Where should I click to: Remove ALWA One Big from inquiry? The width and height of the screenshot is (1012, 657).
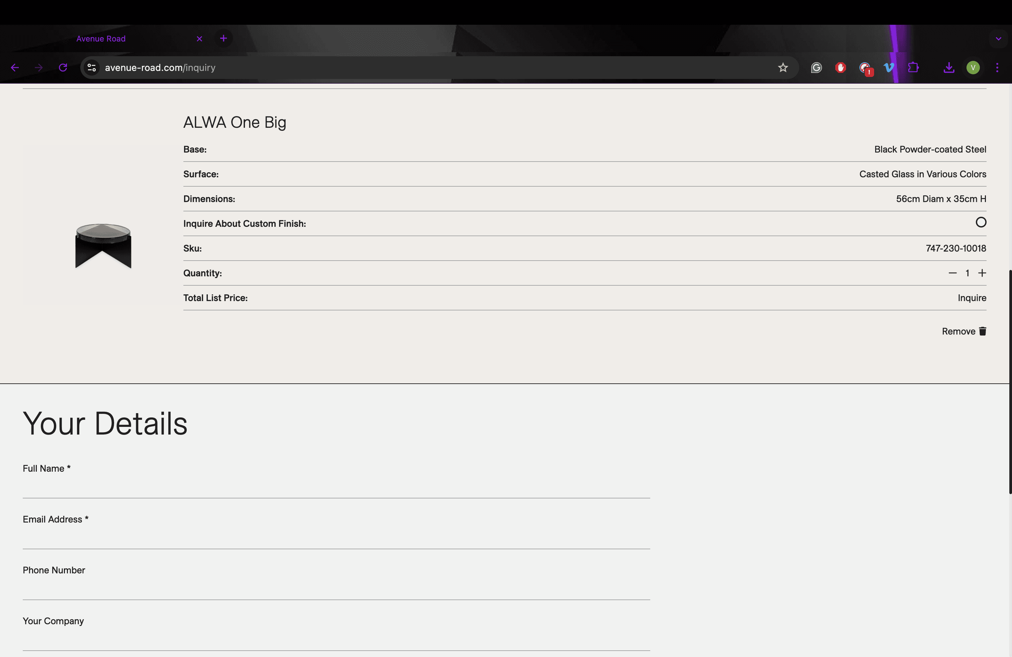coord(964,332)
